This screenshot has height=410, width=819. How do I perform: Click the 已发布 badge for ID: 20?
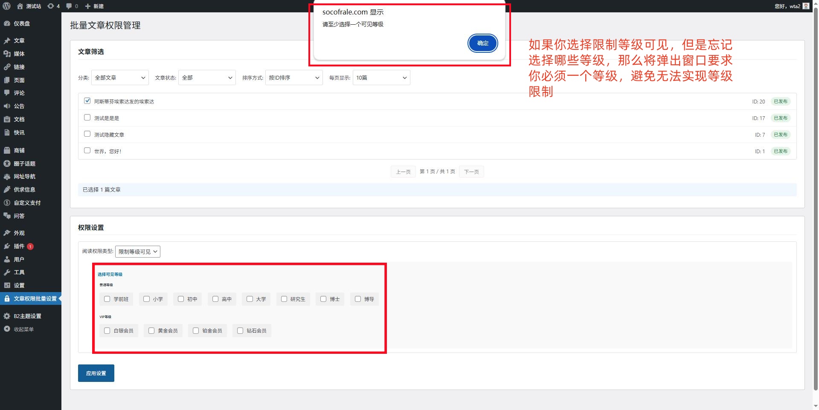click(x=781, y=101)
